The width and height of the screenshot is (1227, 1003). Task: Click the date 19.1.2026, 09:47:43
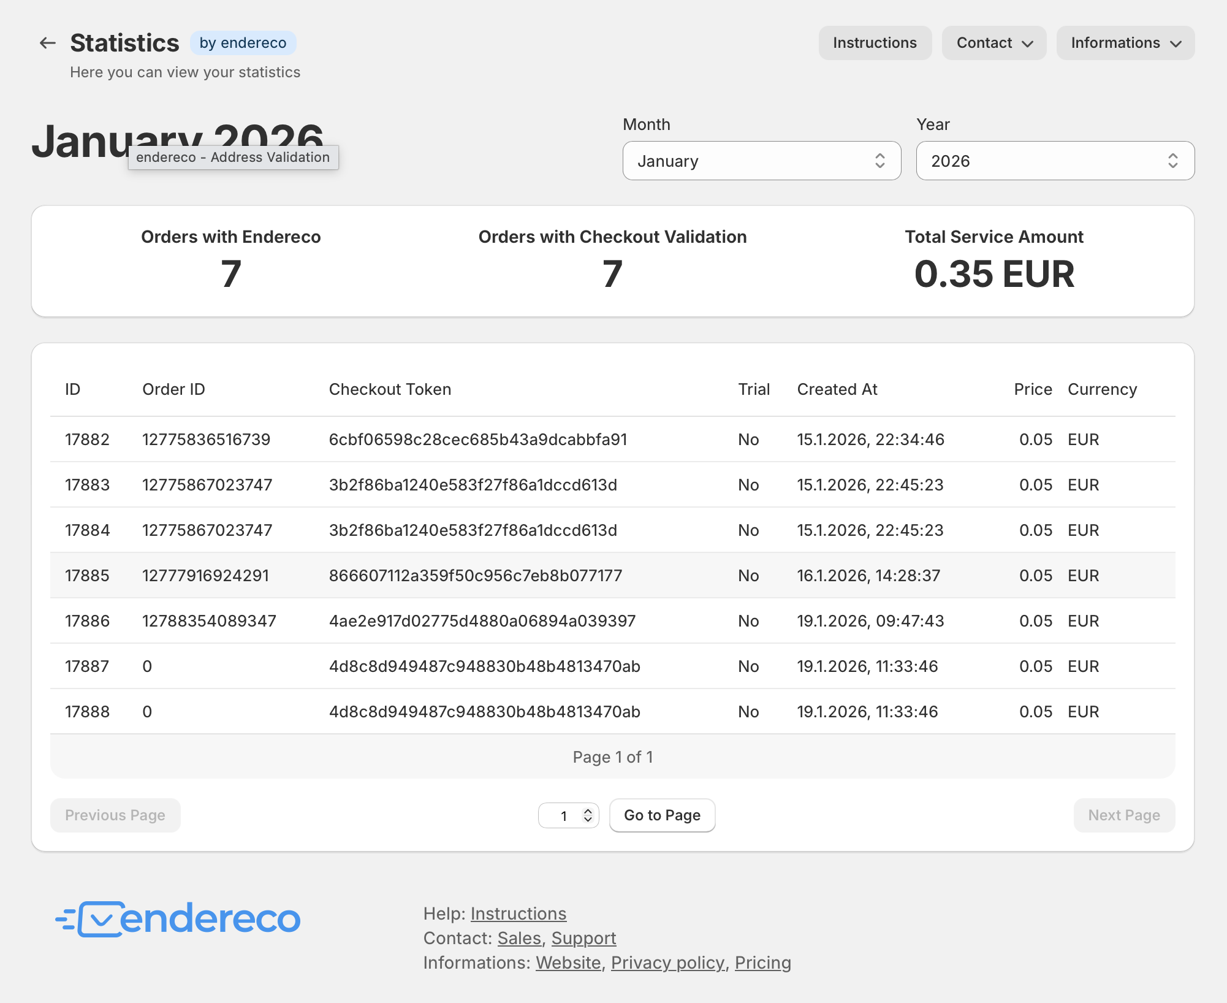coord(870,621)
